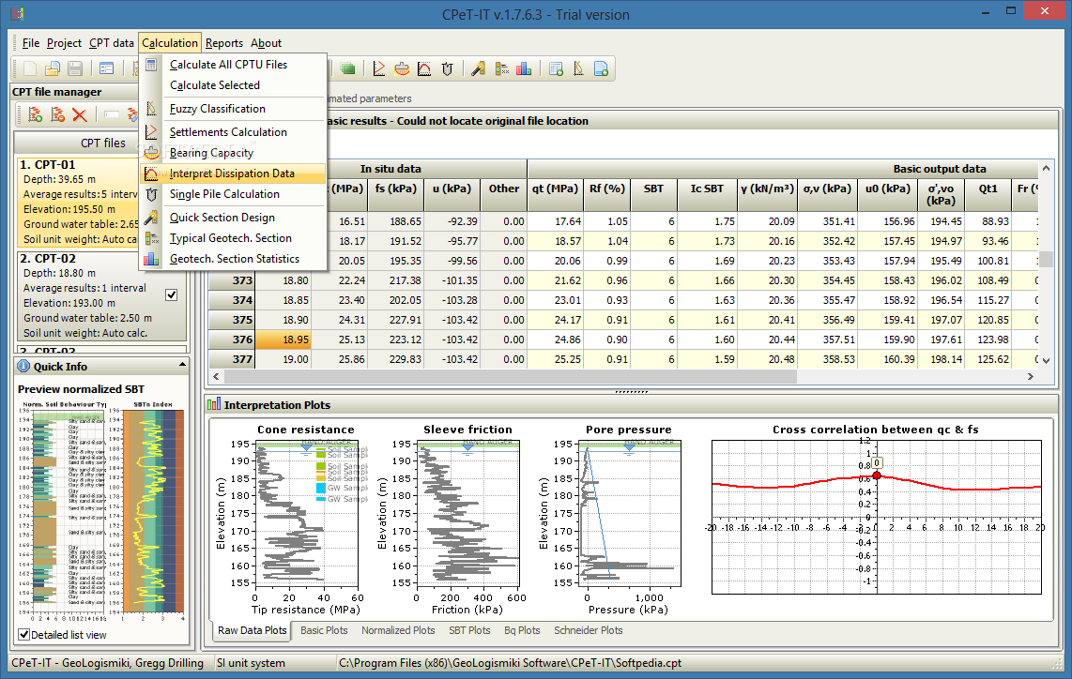The image size is (1072, 679).
Task: Collapse the Quick Info panel arrow
Action: tap(182, 366)
